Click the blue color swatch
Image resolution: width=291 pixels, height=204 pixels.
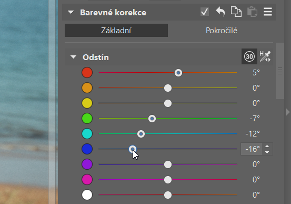pyautogui.click(x=87, y=149)
